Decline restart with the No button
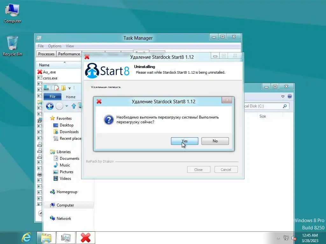This screenshot has width=326, height=244. coord(215,141)
